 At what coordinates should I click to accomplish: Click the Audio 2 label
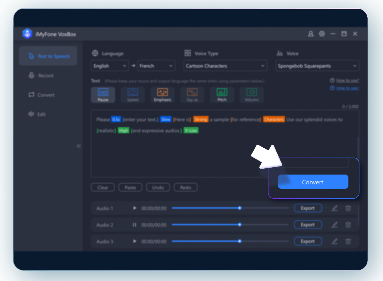(x=104, y=225)
